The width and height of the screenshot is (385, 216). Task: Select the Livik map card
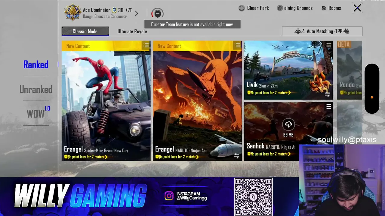pyautogui.click(x=288, y=70)
